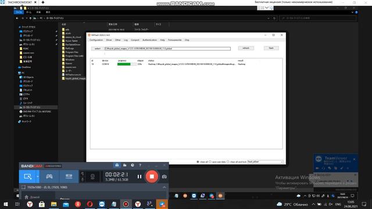Open the Chip menu in MiFlash

(x=187, y=40)
